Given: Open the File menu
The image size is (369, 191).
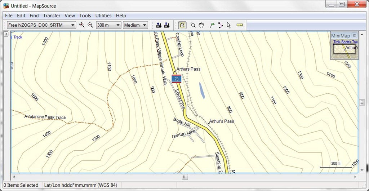Looking at the screenshot, I should click(x=9, y=15).
